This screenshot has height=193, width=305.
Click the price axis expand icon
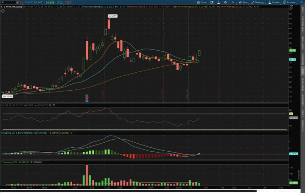pyautogui.click(x=291, y=7)
